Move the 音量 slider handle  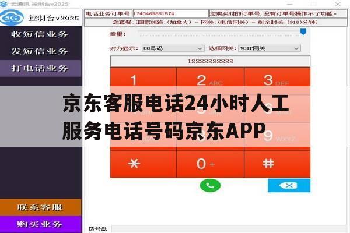[303, 31]
